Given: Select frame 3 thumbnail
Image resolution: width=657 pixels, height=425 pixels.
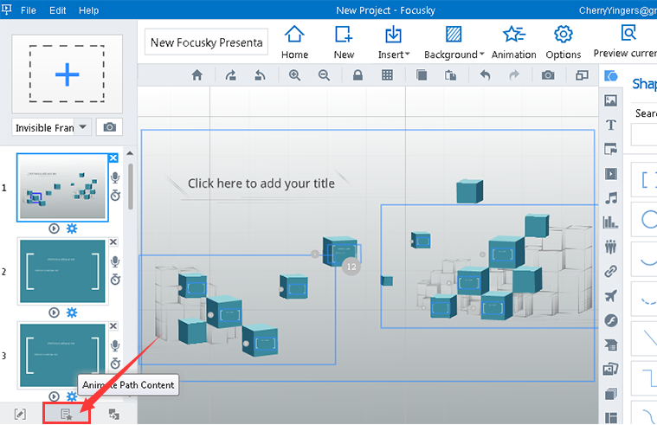Looking at the screenshot, I should click(x=62, y=355).
